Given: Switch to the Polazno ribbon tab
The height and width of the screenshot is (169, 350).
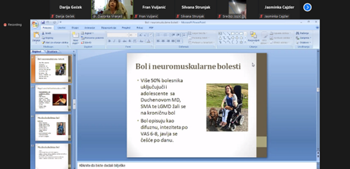Looking at the screenshot, I should click(x=47, y=28).
